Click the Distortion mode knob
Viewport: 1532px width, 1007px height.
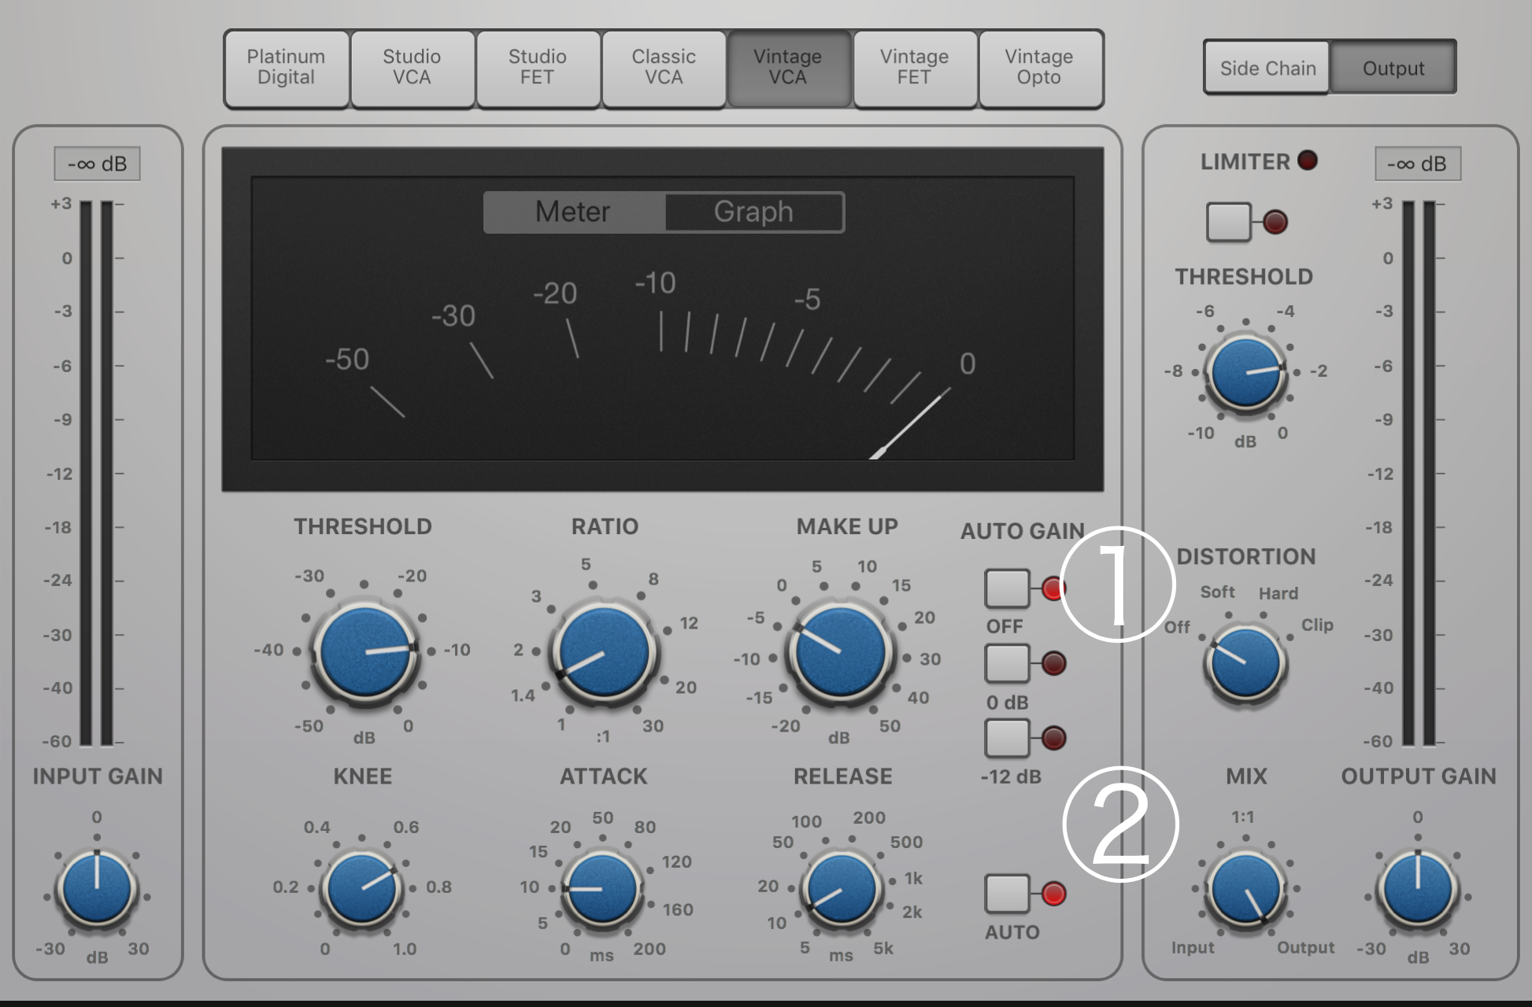(1245, 665)
